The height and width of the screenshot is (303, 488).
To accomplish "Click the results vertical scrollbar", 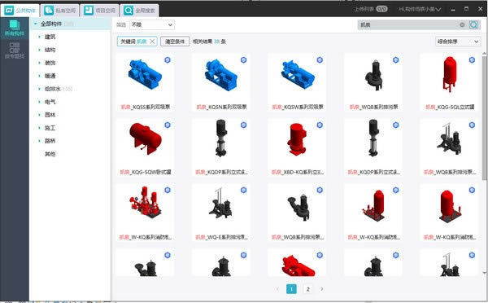I will [x=484, y=118].
